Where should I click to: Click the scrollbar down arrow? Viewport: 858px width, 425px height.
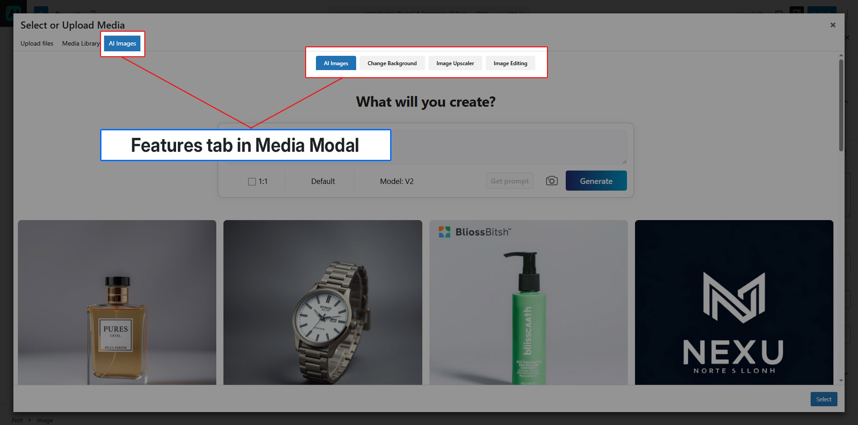[x=841, y=381]
